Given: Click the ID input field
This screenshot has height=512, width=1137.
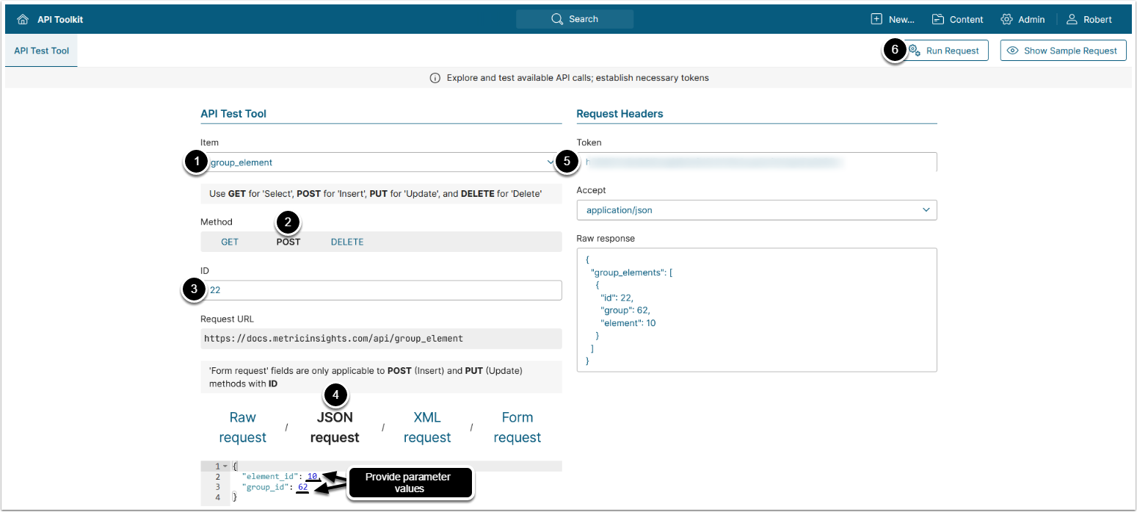Looking at the screenshot, I should point(381,290).
